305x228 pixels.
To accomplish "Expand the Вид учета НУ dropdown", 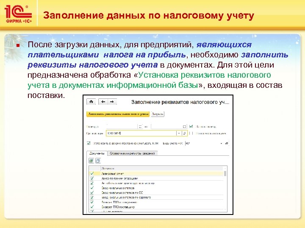I will pos(222,144).
